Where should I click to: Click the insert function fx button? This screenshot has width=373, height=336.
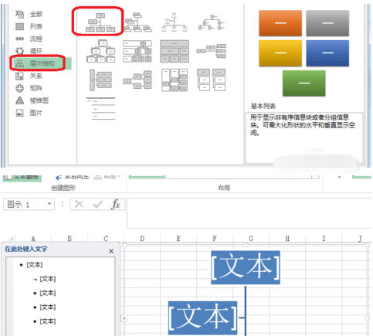point(116,205)
